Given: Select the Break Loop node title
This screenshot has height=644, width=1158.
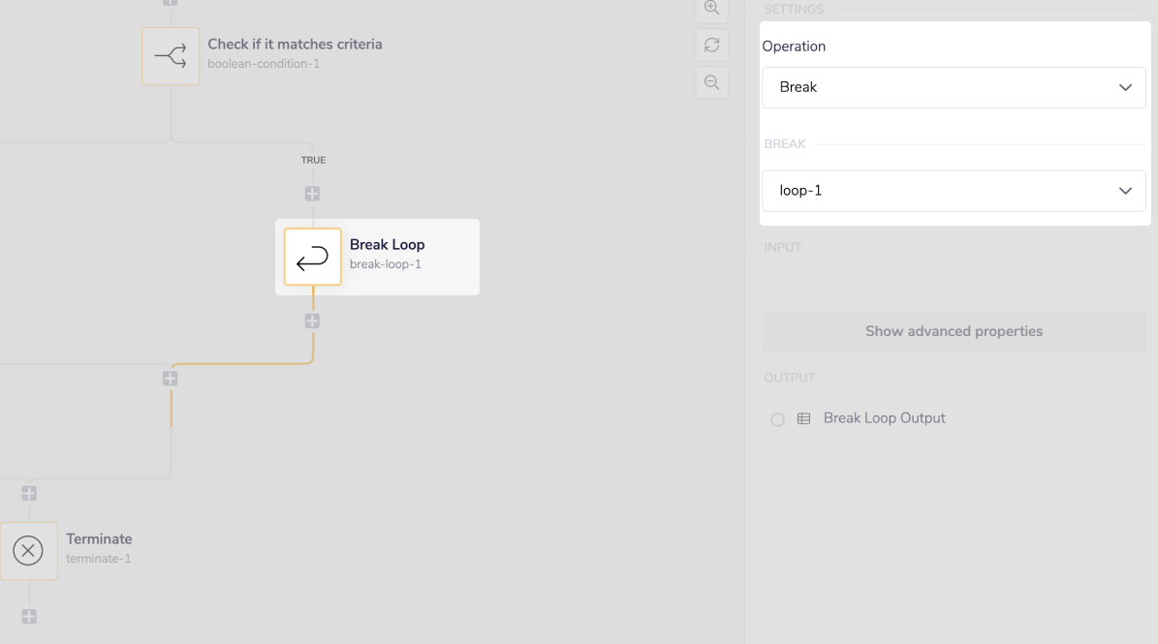Looking at the screenshot, I should 388,245.
